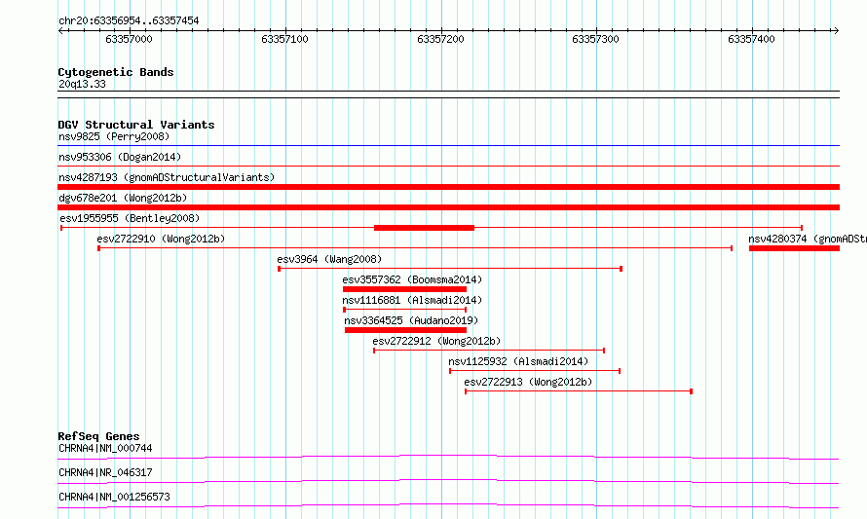Select variant nsv953306 (Dogan2014) label

[120, 157]
